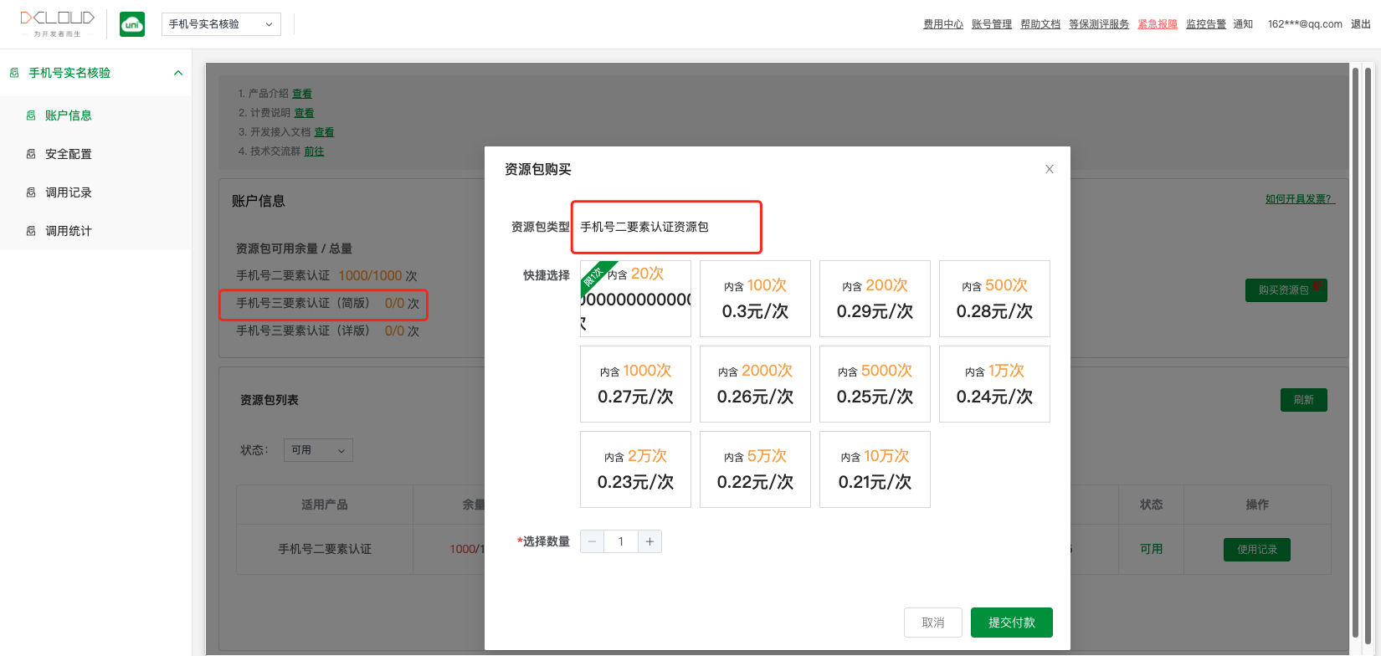Select the 2000次 0.26元/次 package
This screenshot has width=1381, height=656.
coord(755,384)
